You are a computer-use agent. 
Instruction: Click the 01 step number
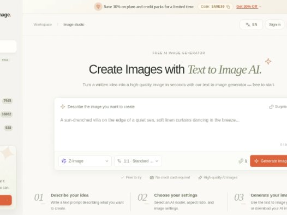[39, 198]
